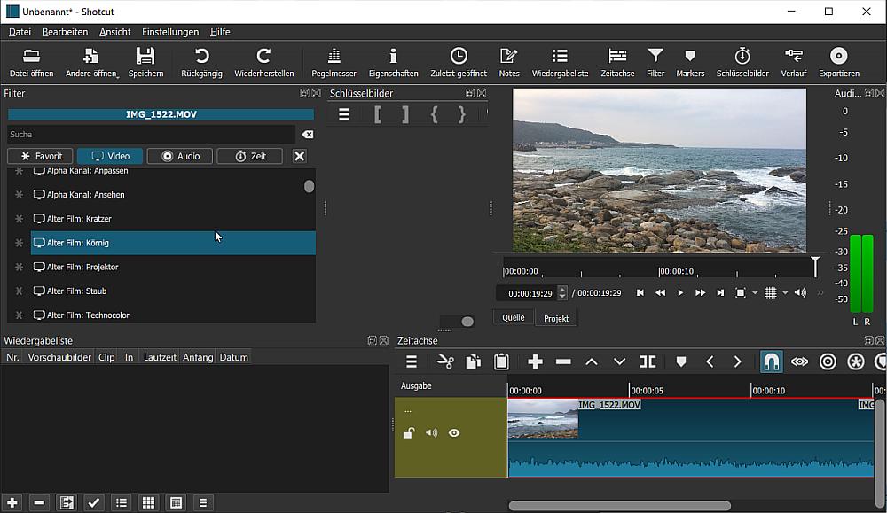Open the Pegelmesser audio meter panel
Screen dimensions: 887x513
tap(334, 61)
